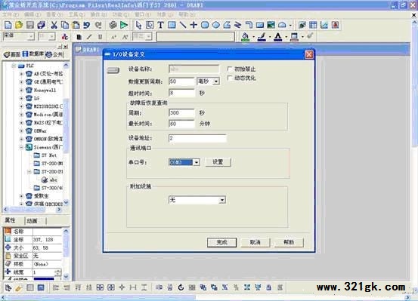Click the printer/compile icon before Run
The image size is (418, 301).
pos(113,25)
